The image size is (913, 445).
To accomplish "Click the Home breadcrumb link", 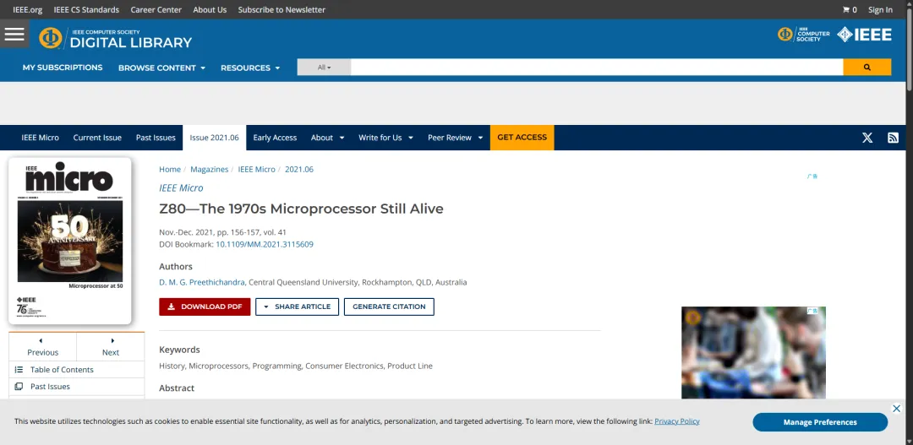I will click(170, 169).
